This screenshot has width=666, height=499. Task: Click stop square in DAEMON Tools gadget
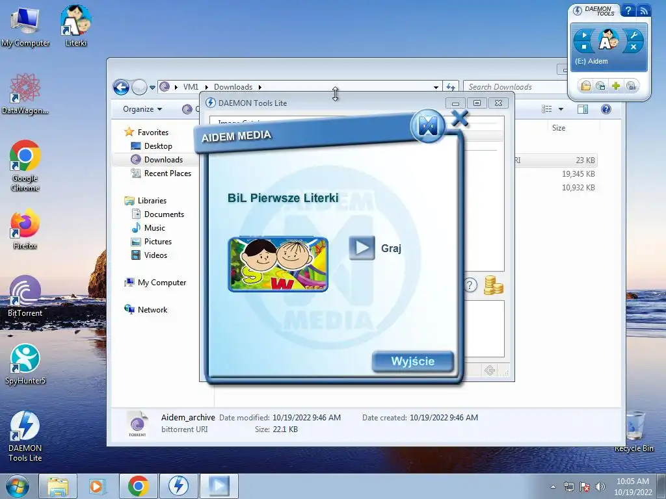point(585,47)
